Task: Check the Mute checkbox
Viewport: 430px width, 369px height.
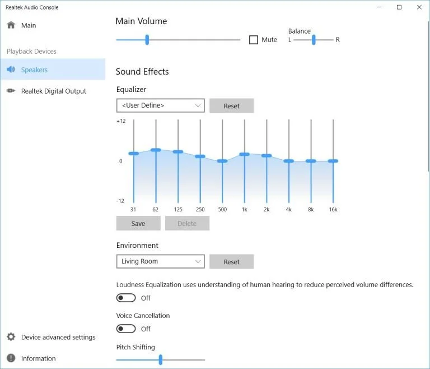Action: pyautogui.click(x=254, y=40)
